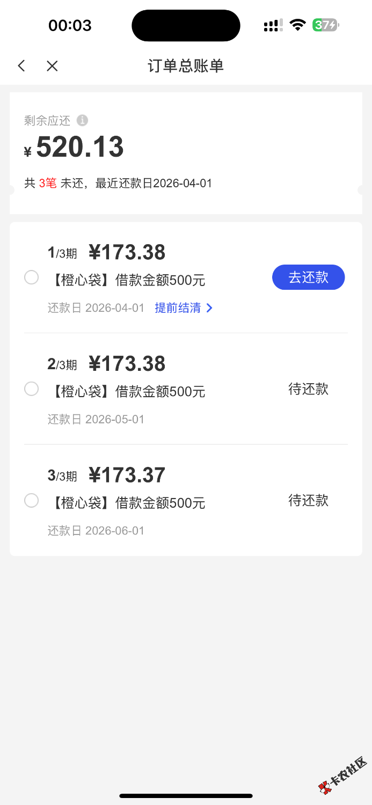Tap the battery indicator in status bar
The height and width of the screenshot is (805, 372).
(326, 25)
